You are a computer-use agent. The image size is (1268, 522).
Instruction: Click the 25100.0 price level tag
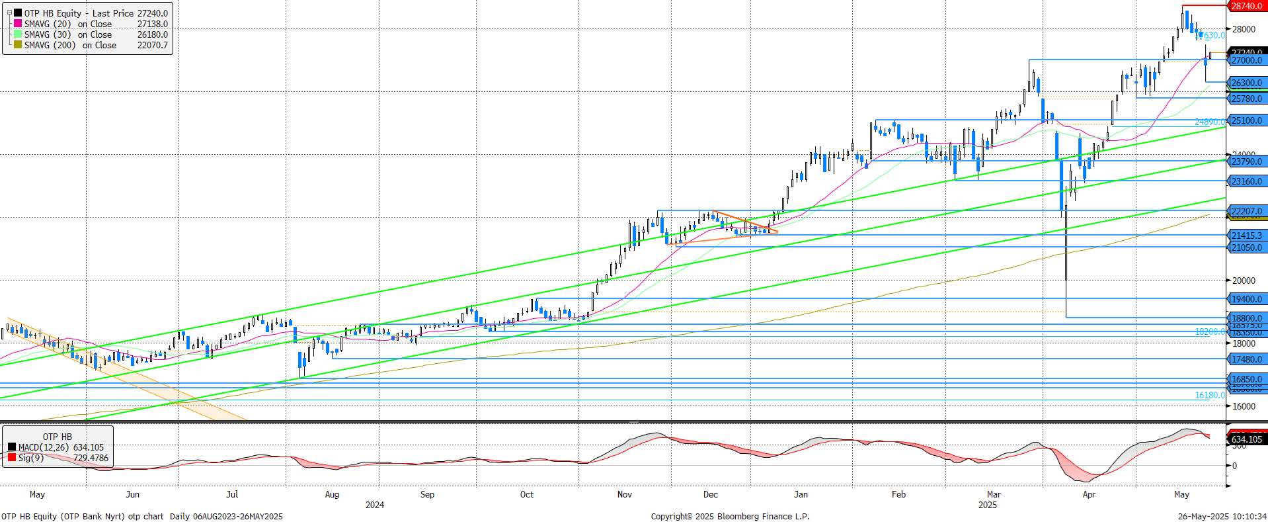1247,120
